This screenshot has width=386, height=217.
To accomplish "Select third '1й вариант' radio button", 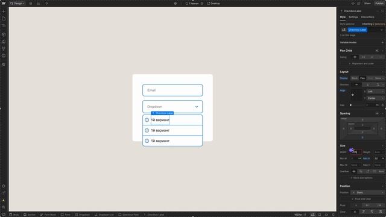I will [147, 140].
